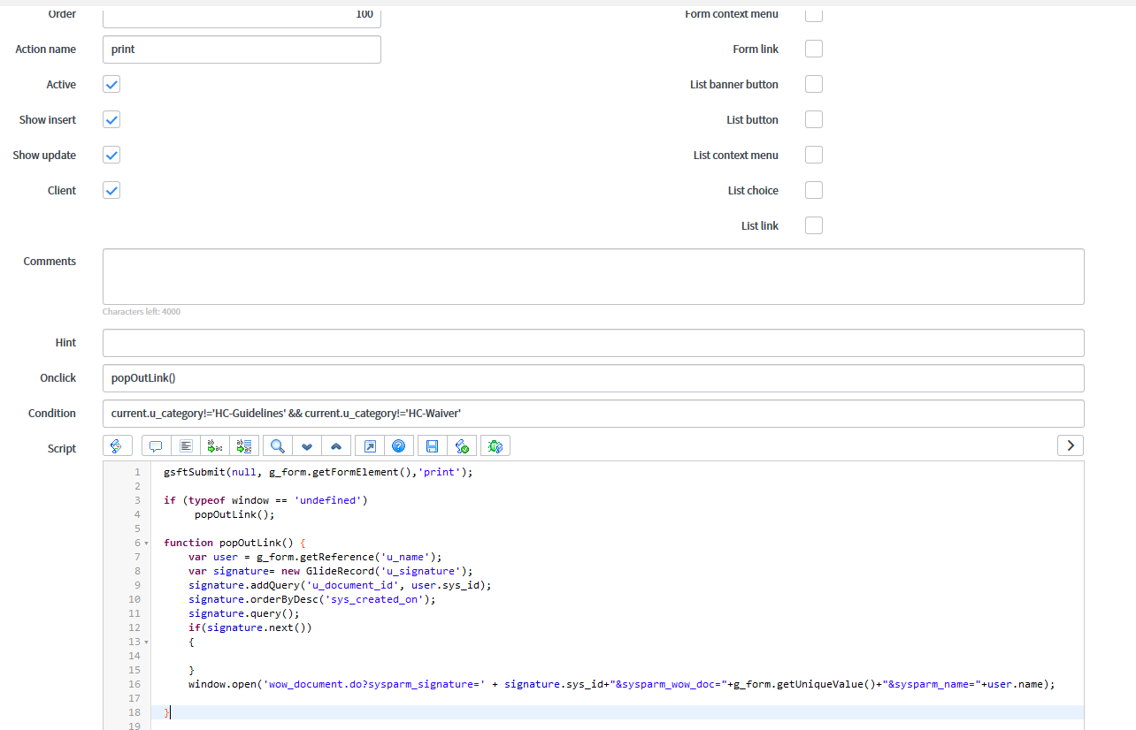The image size is (1136, 730).
Task: Enable the List button checkbox
Action: click(813, 119)
